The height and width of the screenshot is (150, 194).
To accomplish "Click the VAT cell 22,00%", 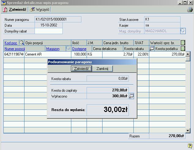I will click(141, 54).
